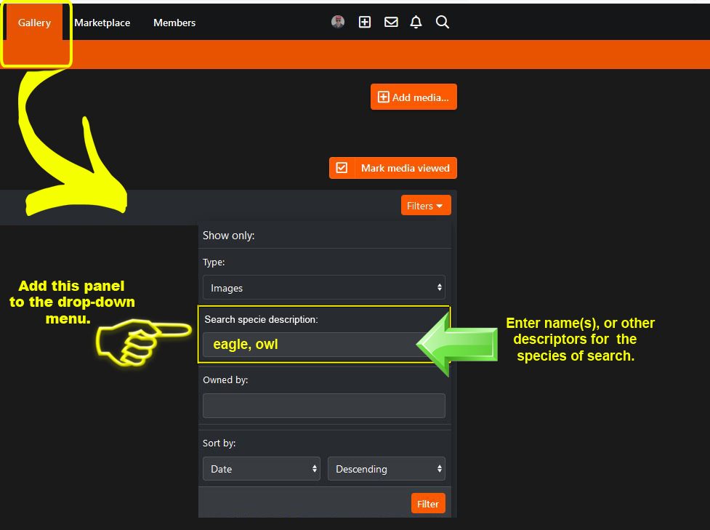
Task: Open the Sort by Date dropdown
Action: tap(262, 469)
